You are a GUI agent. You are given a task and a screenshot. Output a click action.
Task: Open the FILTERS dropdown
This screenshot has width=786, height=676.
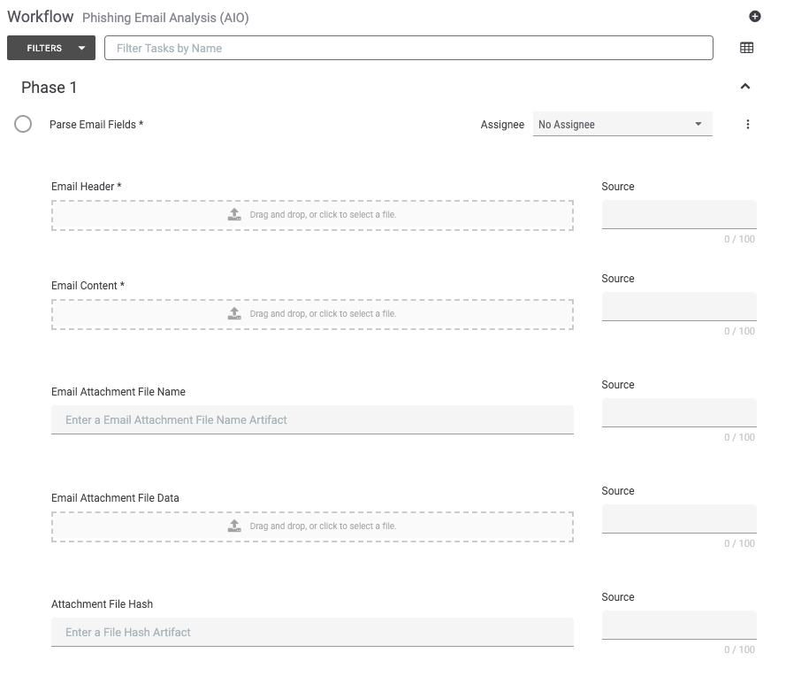51,48
